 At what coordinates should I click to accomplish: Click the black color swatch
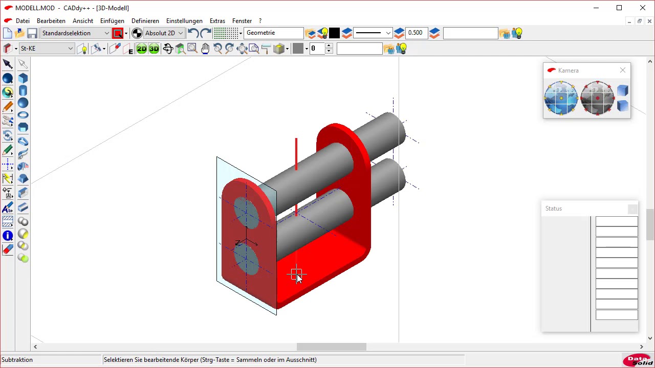coord(334,33)
